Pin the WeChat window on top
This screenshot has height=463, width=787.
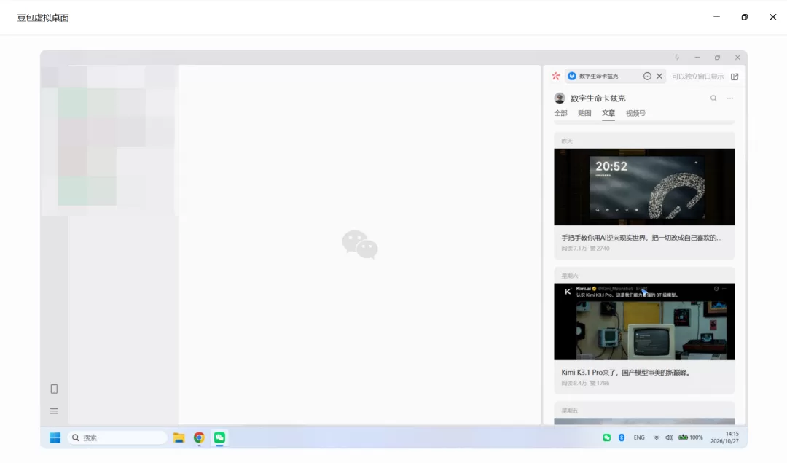(676, 58)
